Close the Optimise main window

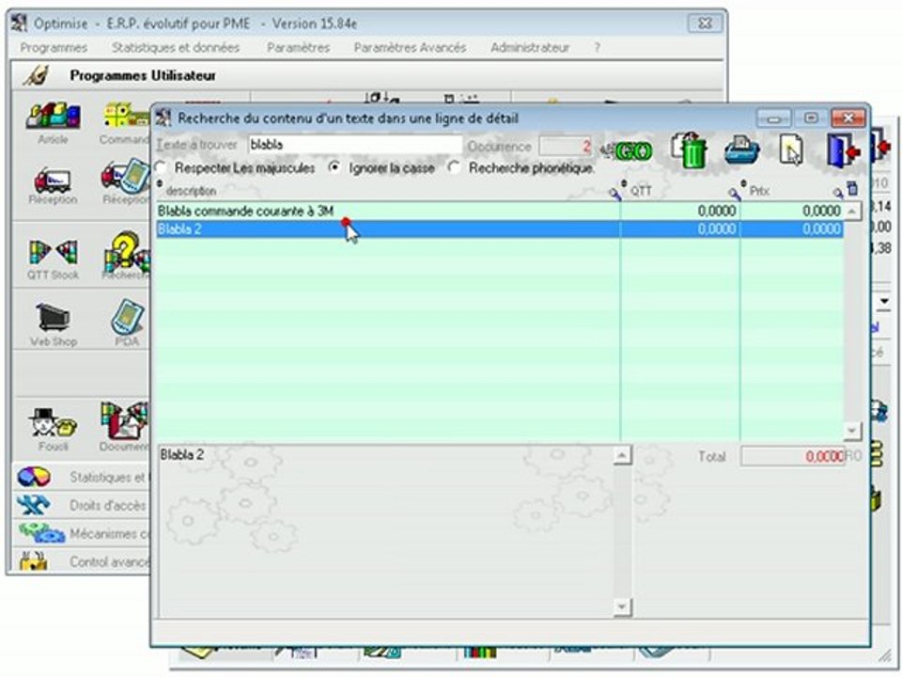point(705,24)
